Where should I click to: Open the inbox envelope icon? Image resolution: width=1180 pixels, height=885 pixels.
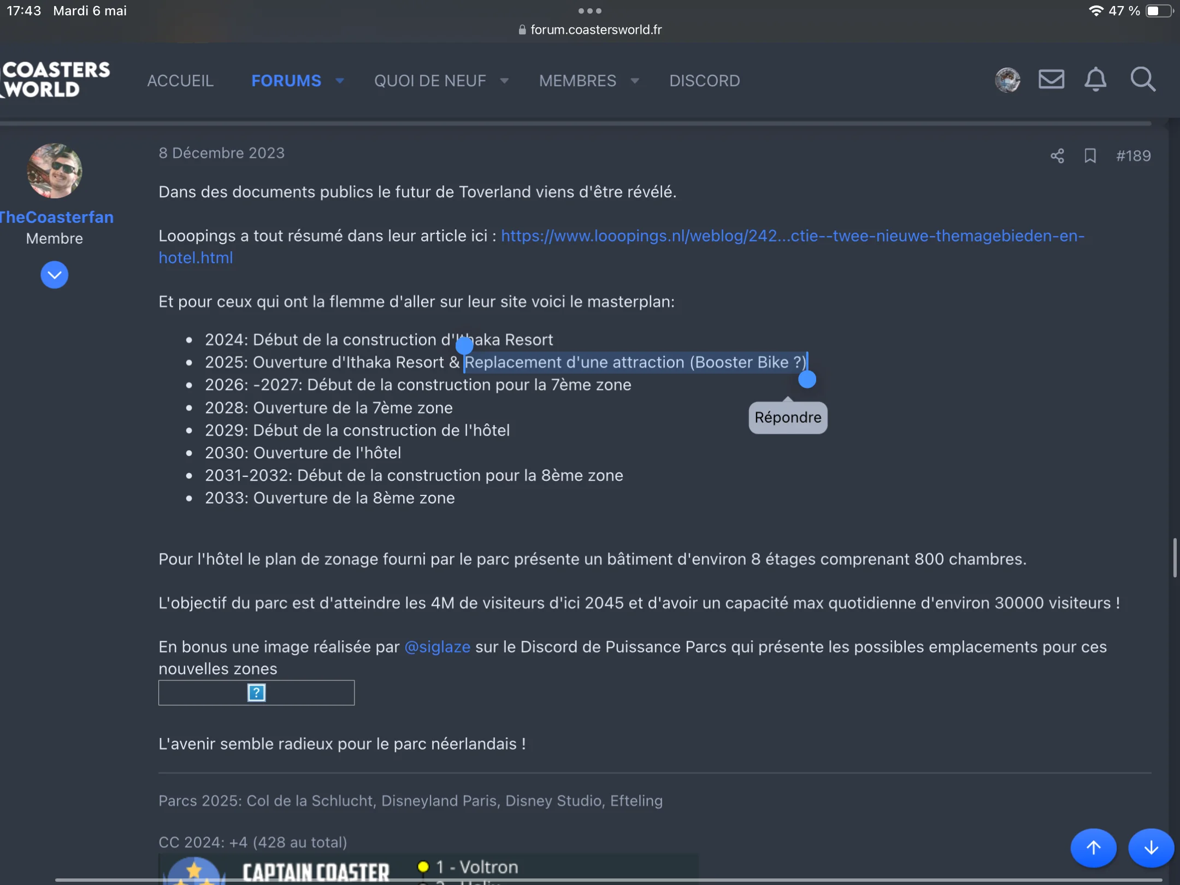(x=1051, y=80)
